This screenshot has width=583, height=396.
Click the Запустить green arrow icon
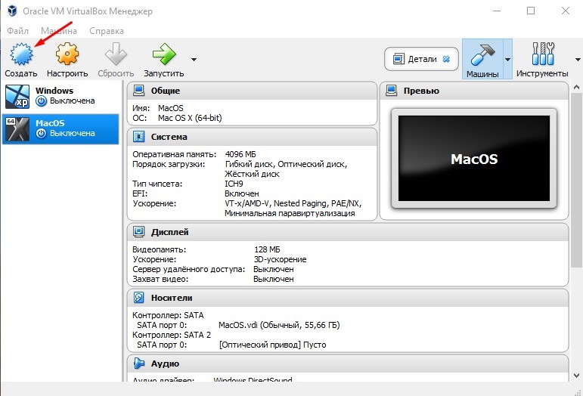click(x=163, y=55)
